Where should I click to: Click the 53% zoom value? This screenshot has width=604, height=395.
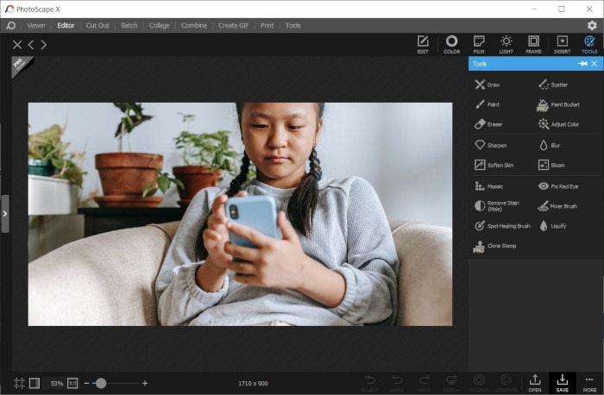(x=56, y=384)
